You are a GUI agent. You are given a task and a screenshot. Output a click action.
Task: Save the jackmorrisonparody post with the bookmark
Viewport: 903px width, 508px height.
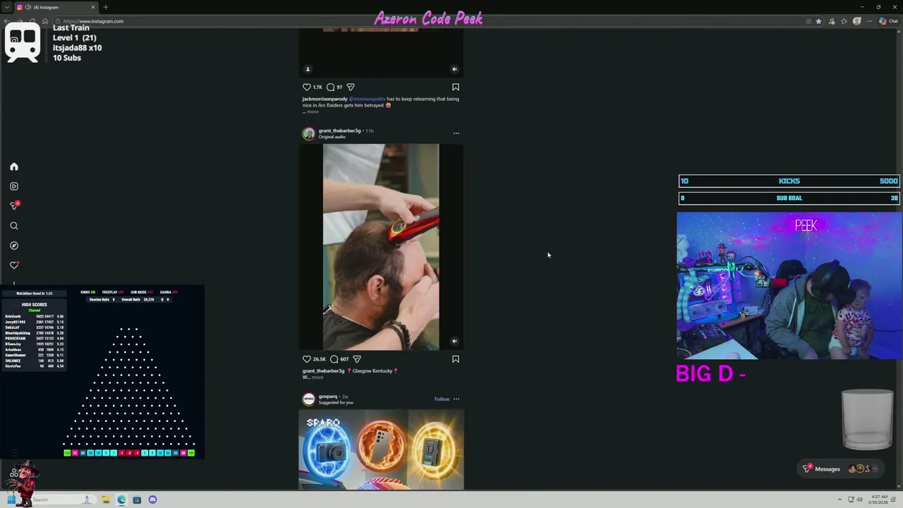456,87
